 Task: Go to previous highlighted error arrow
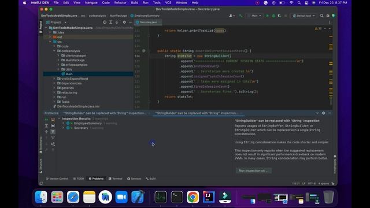pyautogui.click(x=325, y=28)
